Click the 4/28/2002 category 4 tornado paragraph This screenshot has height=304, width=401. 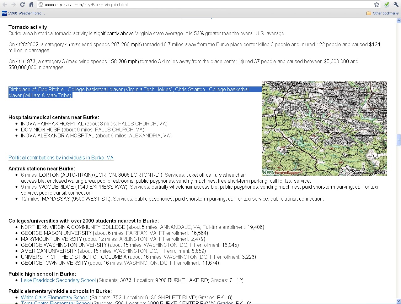(194, 47)
